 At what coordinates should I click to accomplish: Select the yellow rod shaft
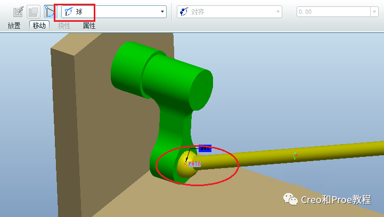pos(289,156)
